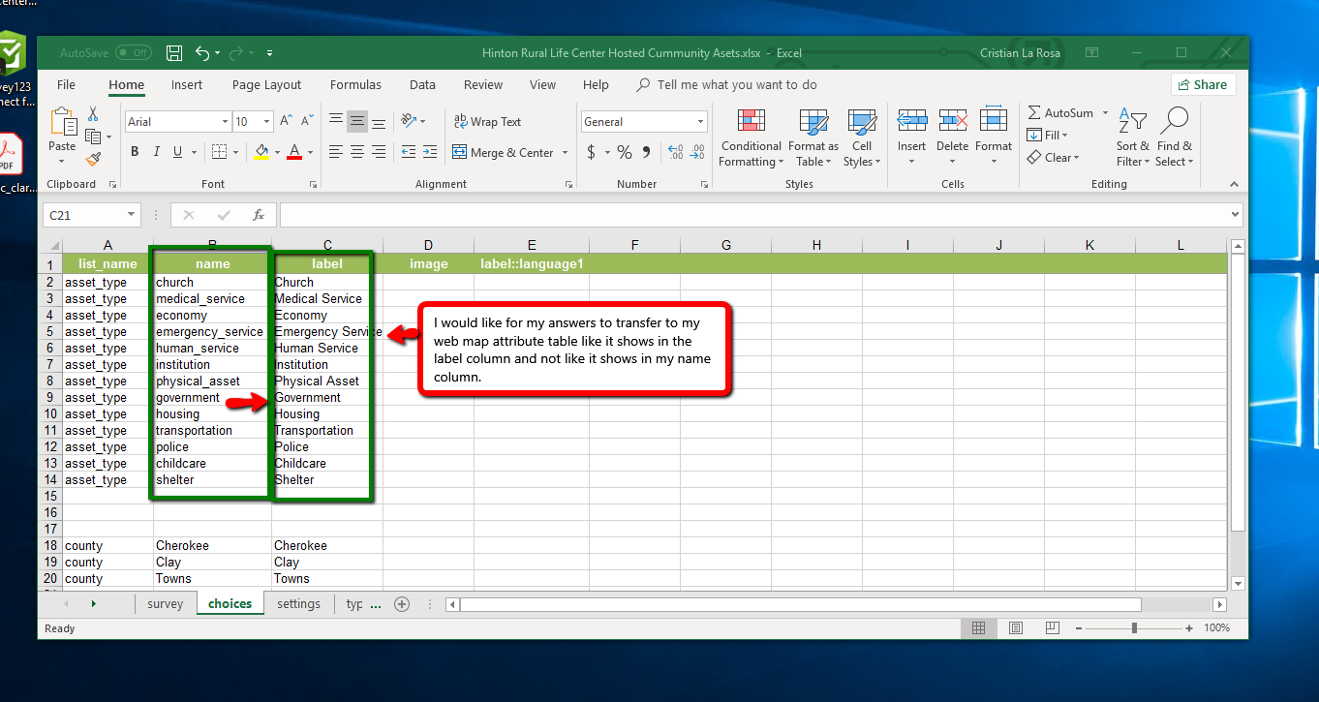Viewport: 1319px width, 702px height.
Task: Add a new sheet with the plus button
Action: [402, 604]
